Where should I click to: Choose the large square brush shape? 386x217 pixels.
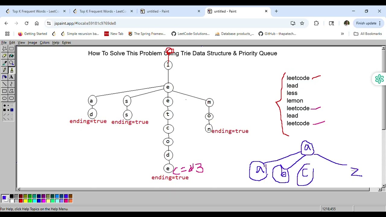(x=5, y=110)
